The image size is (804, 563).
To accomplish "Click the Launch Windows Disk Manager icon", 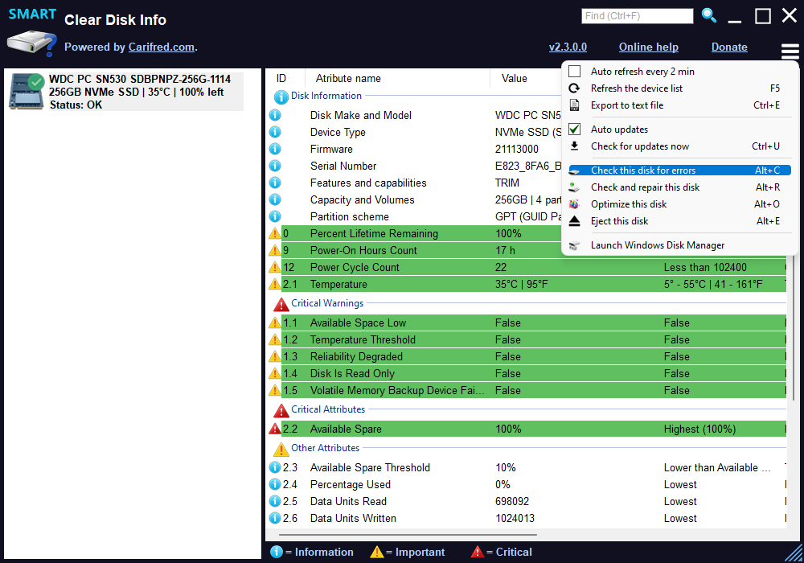I will [574, 245].
